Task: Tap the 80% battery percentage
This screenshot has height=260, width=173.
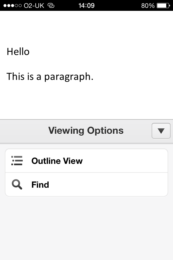Action: click(x=148, y=6)
